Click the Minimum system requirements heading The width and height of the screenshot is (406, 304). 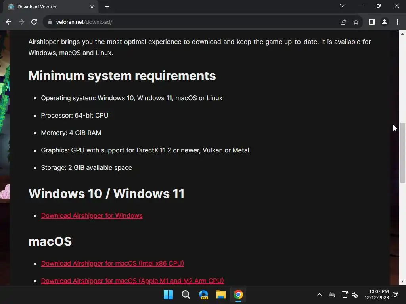122,76
